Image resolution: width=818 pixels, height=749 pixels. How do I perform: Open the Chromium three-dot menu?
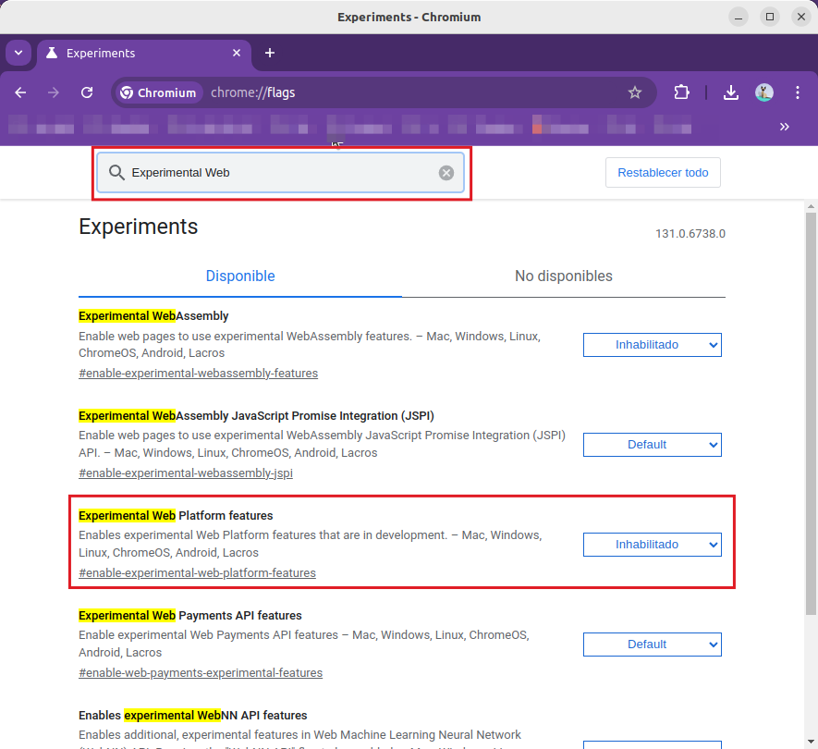coord(797,92)
